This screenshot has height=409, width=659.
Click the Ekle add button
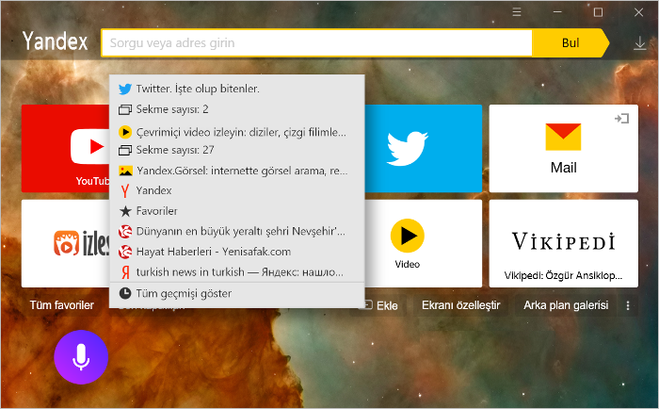pyautogui.click(x=380, y=305)
